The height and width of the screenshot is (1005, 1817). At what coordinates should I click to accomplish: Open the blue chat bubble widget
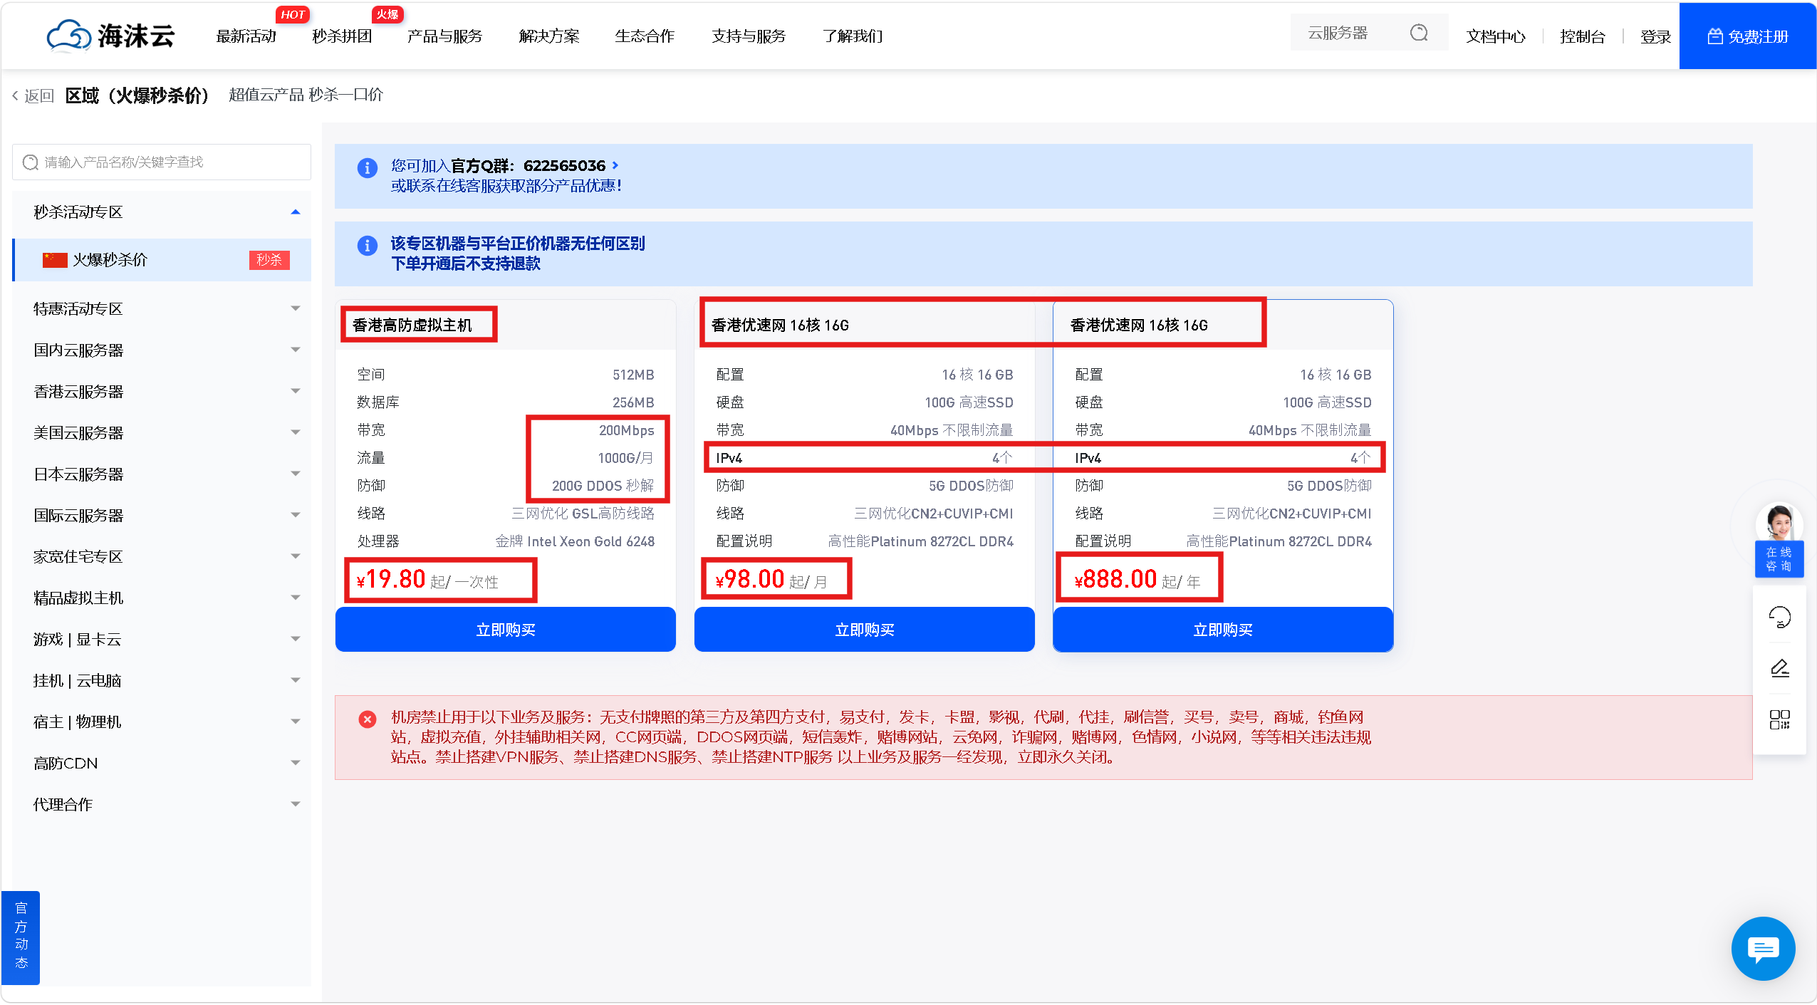tap(1763, 949)
